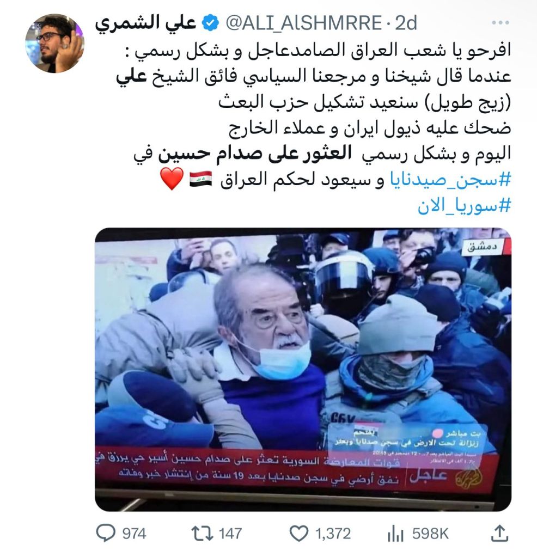The width and height of the screenshot is (537, 557).
Task: Open the author's profile picture
Action: [x=54, y=44]
